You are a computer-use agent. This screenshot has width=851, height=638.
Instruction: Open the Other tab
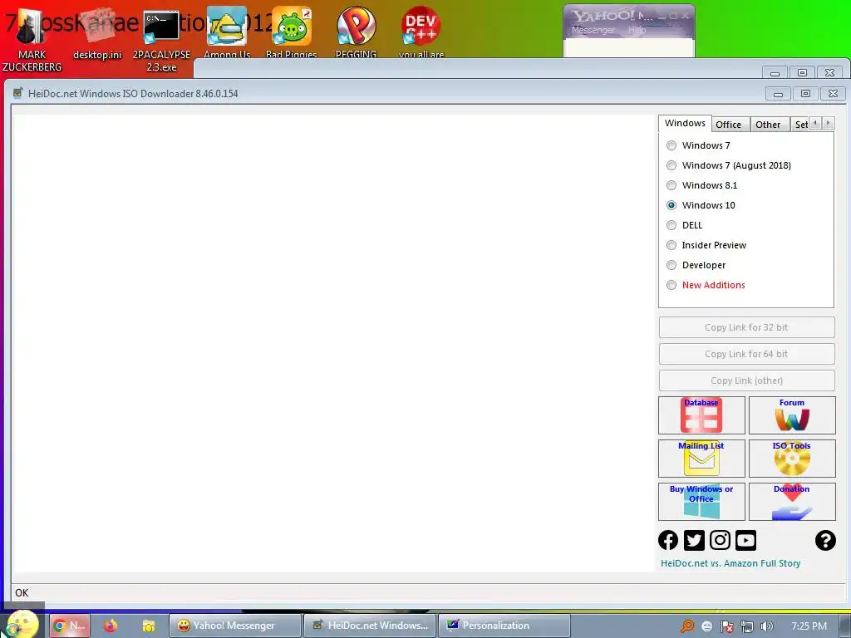pyautogui.click(x=768, y=125)
